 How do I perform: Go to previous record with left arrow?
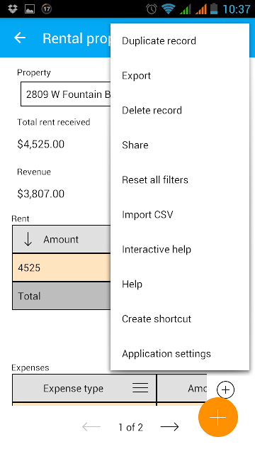(91, 427)
